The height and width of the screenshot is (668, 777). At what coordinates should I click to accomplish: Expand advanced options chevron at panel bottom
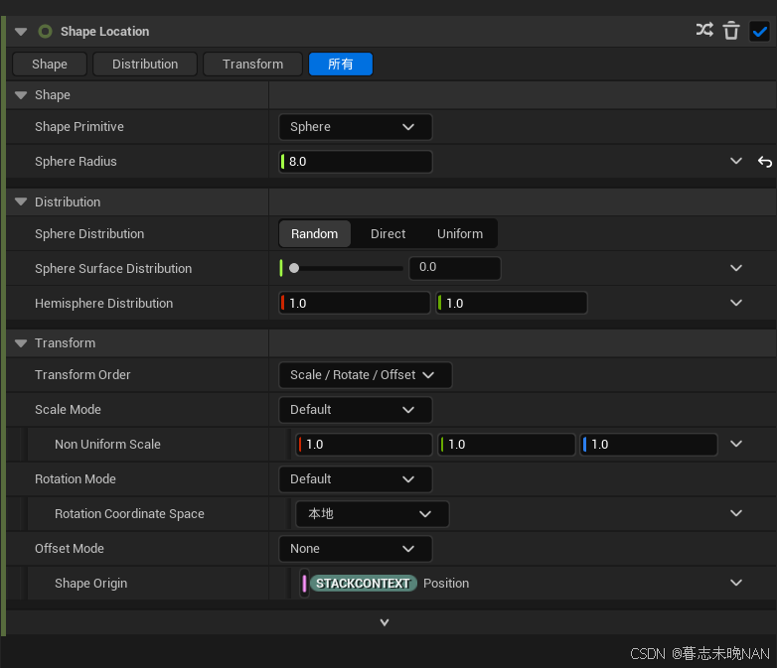click(x=385, y=622)
